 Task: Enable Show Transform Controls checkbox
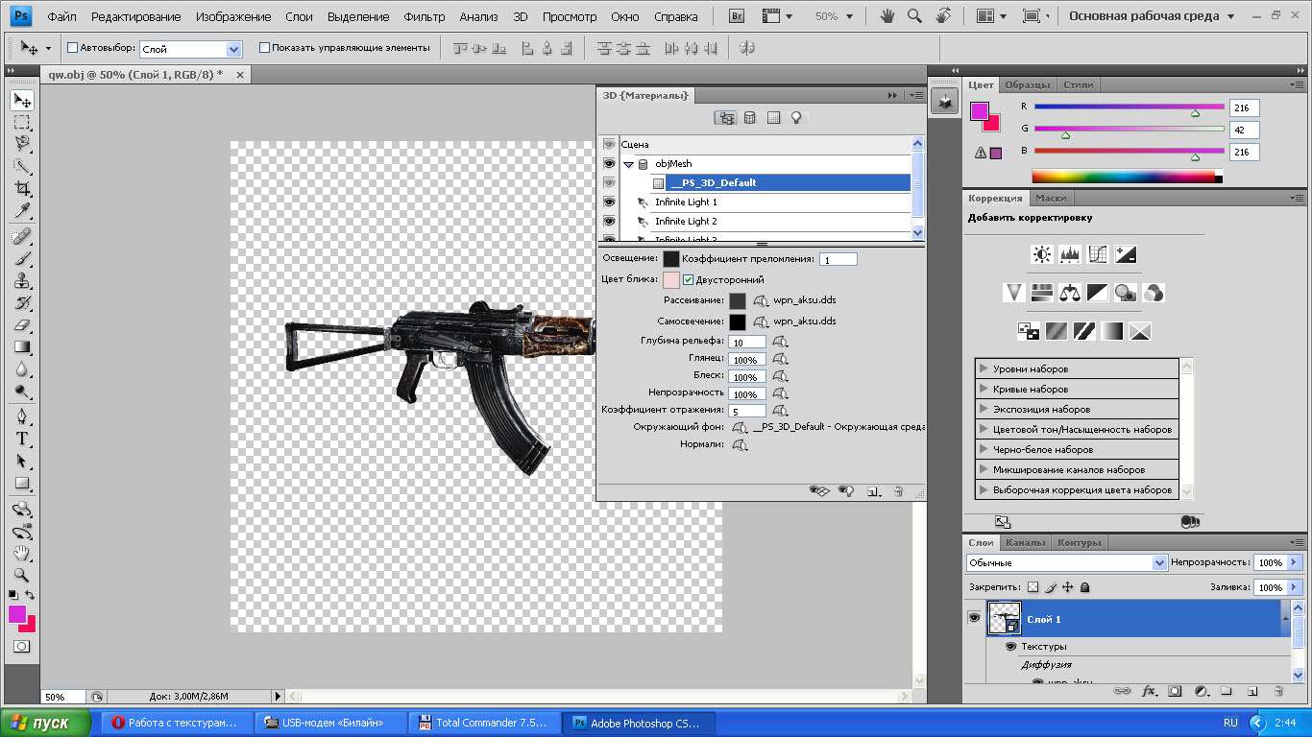[264, 47]
